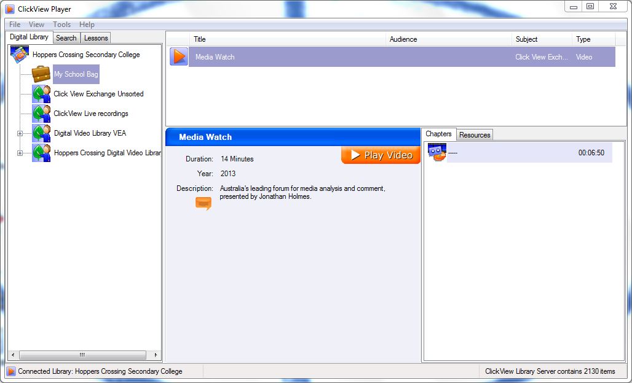This screenshot has width=632, height=383.
Task: Click the Digital Video Library VEA folder icon
Action: pos(41,133)
